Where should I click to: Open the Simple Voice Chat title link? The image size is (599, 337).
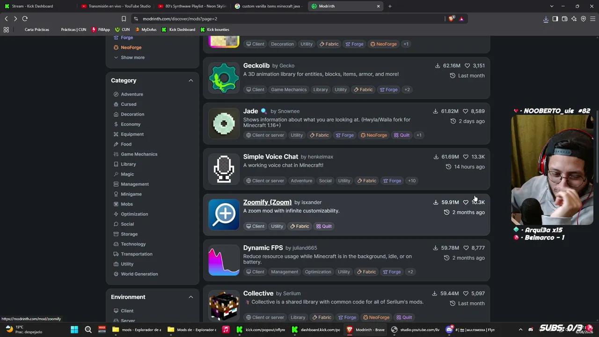tap(270, 157)
